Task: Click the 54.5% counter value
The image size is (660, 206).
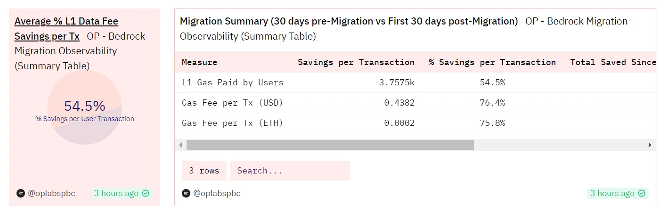Action: (x=84, y=106)
